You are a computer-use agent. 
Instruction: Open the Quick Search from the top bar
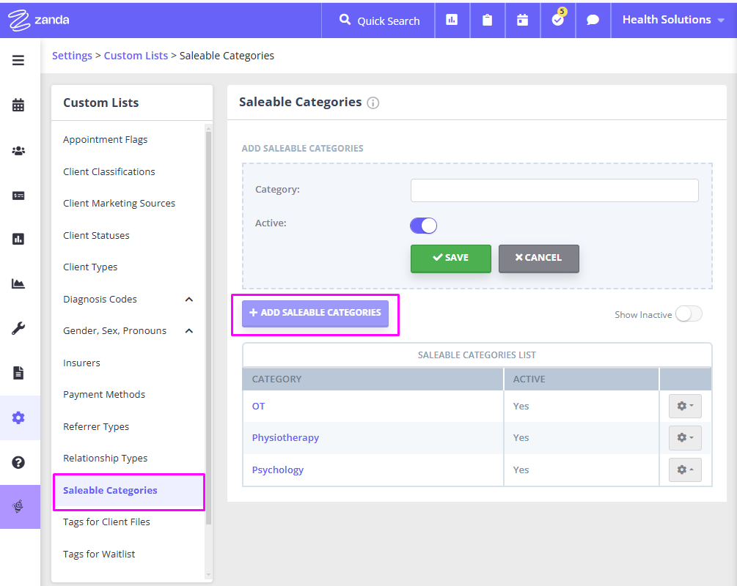(x=378, y=20)
